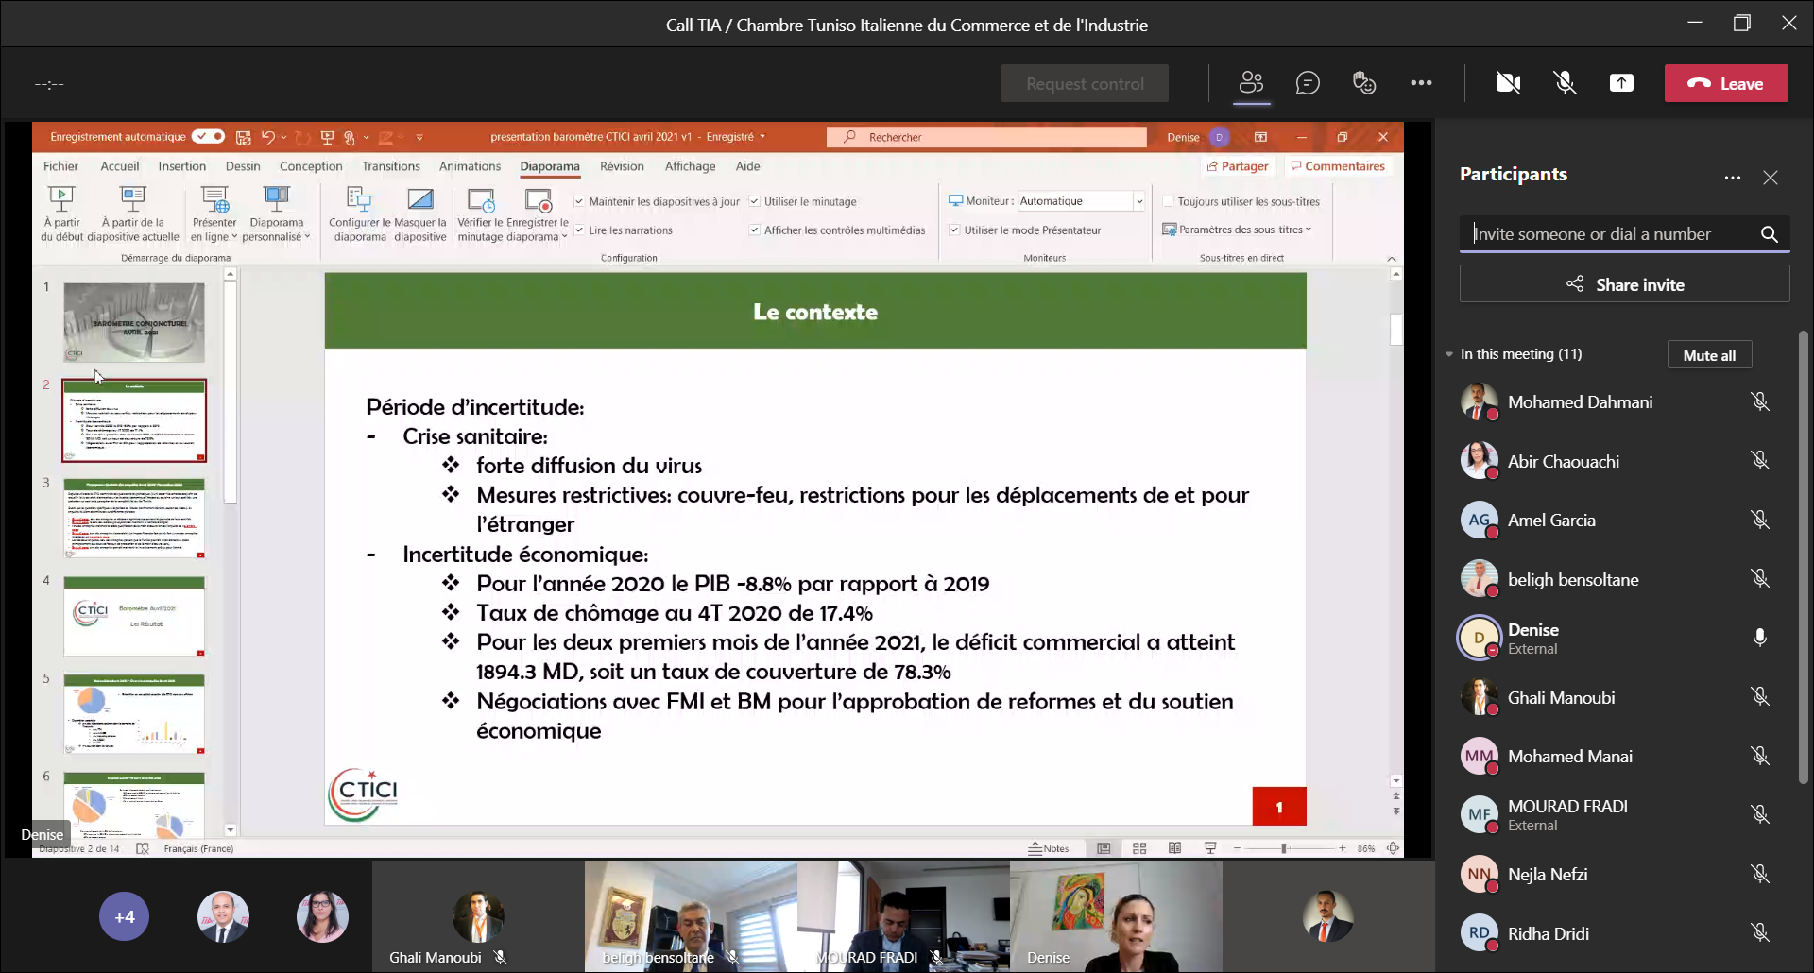Click Amel Garcia's muted mic icon

pos(1759,520)
